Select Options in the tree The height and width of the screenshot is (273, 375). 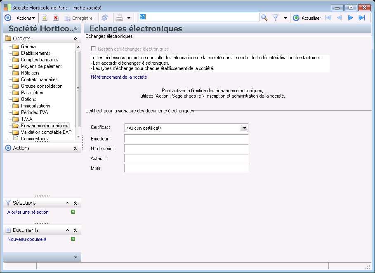[28, 99]
